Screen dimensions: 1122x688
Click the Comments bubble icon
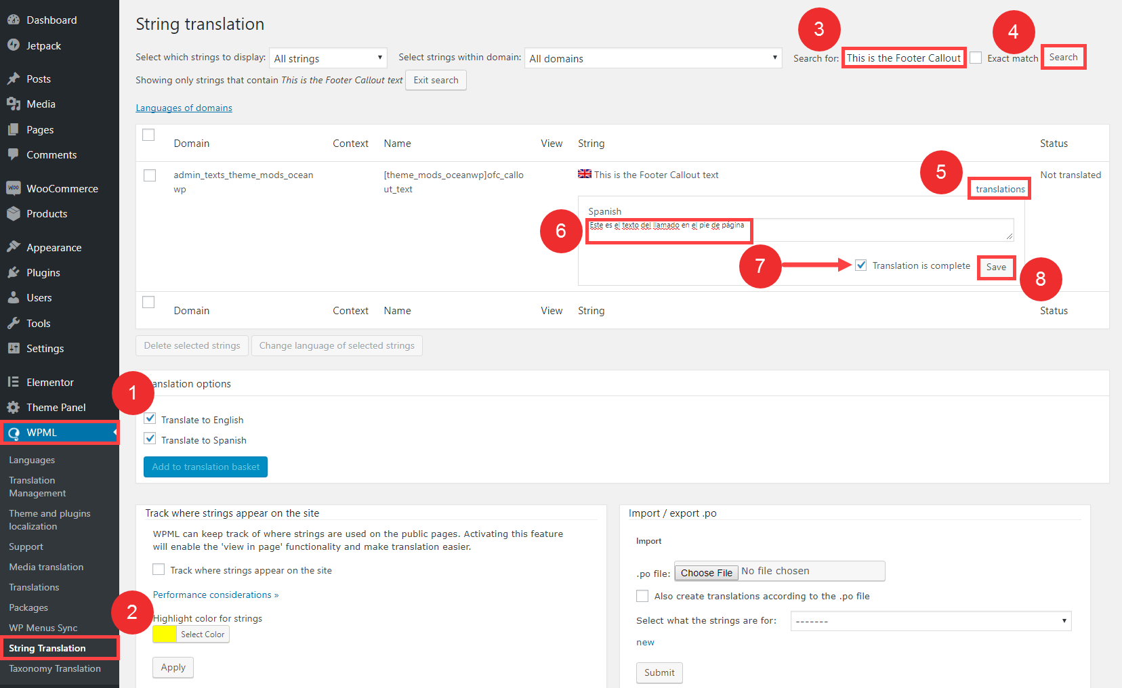(14, 154)
